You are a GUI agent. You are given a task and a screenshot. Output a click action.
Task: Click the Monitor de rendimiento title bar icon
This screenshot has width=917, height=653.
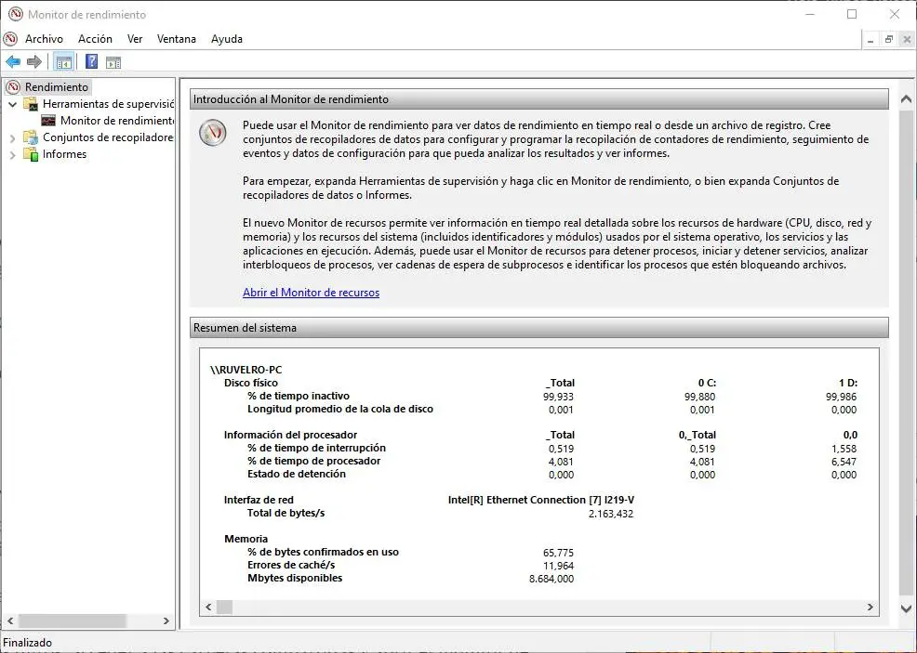coord(16,14)
